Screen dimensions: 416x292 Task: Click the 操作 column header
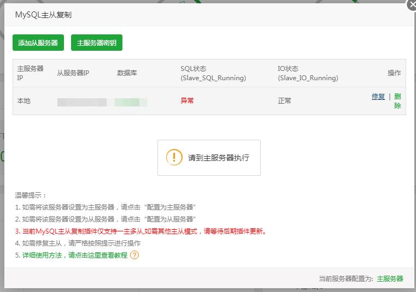(394, 73)
